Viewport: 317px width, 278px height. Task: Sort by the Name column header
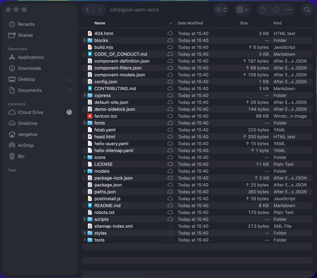coord(100,23)
